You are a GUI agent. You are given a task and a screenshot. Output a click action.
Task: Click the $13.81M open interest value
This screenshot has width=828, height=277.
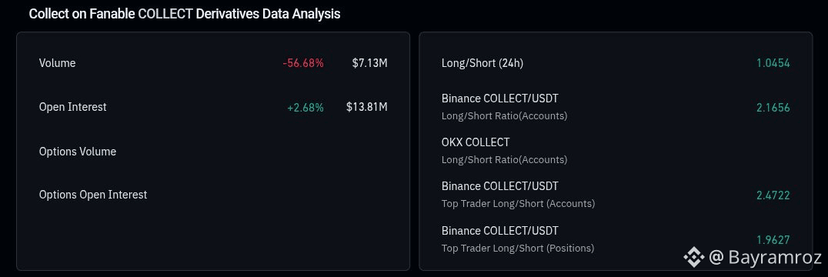pyautogui.click(x=367, y=107)
